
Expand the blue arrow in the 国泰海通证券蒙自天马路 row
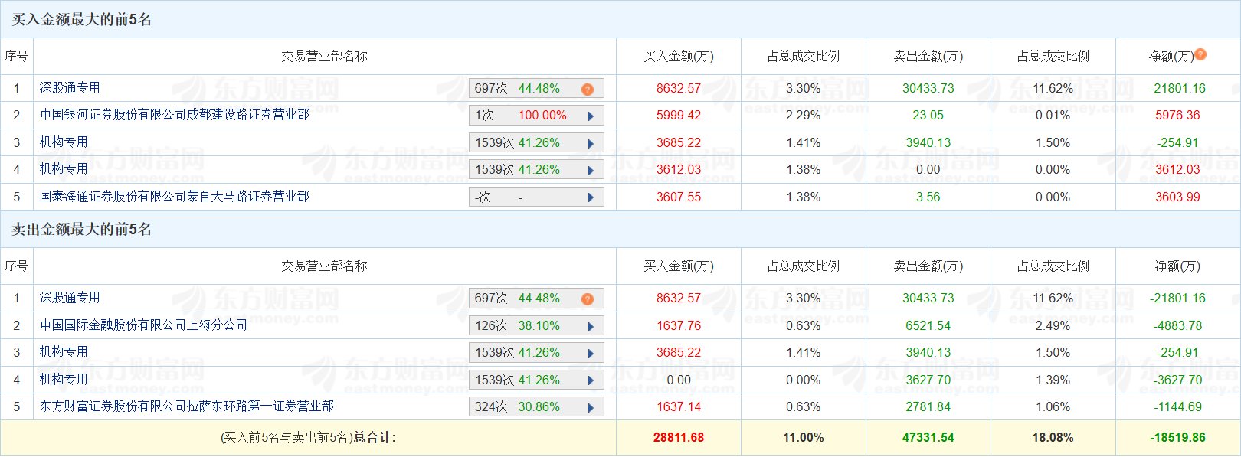point(591,197)
